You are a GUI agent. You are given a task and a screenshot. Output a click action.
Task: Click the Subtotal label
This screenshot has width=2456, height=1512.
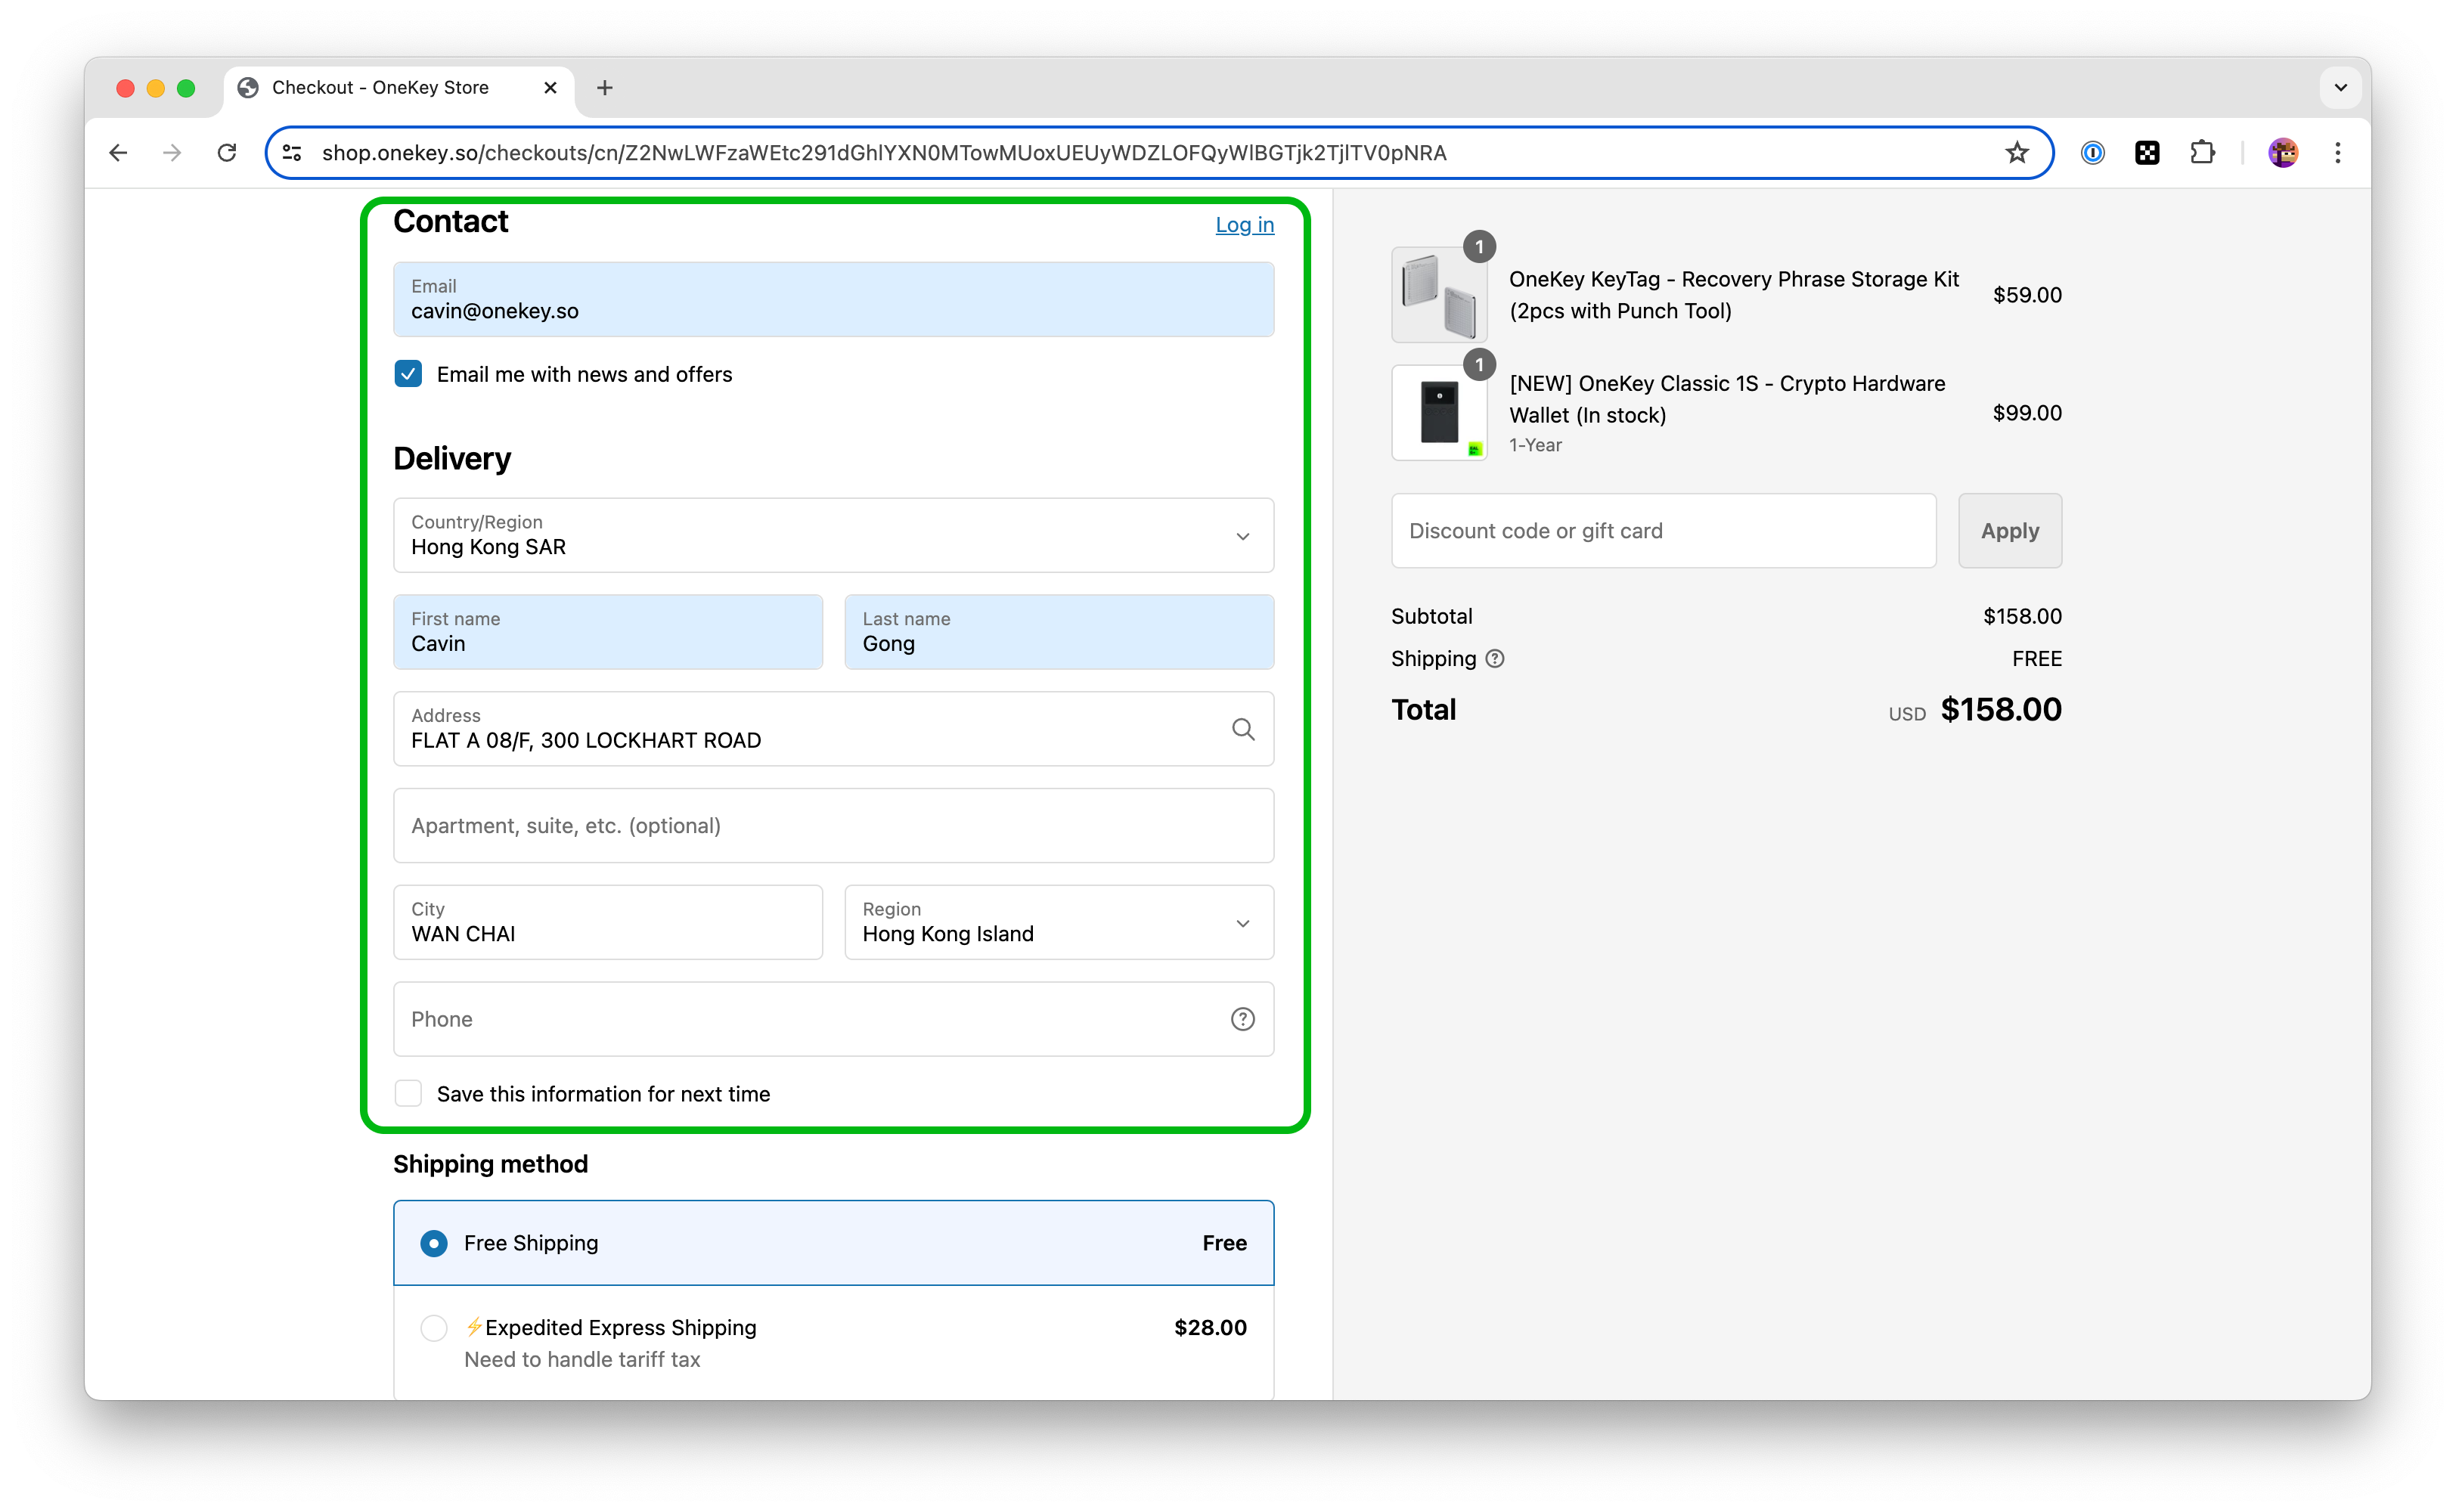click(x=1431, y=616)
